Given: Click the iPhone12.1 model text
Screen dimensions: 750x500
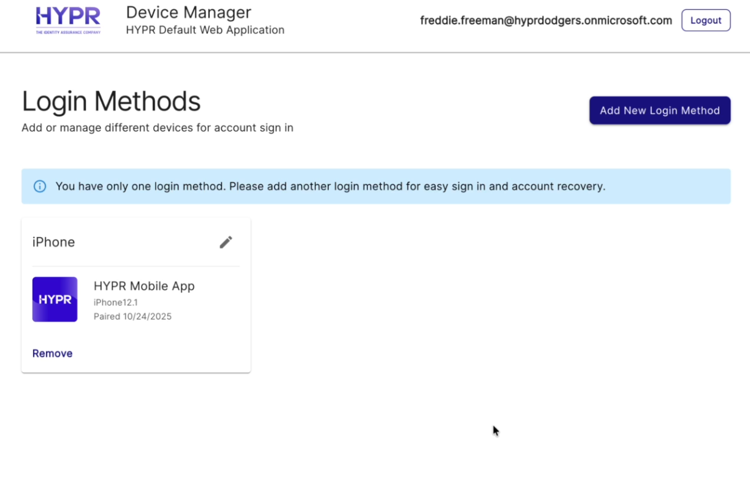Looking at the screenshot, I should pyautogui.click(x=115, y=302).
